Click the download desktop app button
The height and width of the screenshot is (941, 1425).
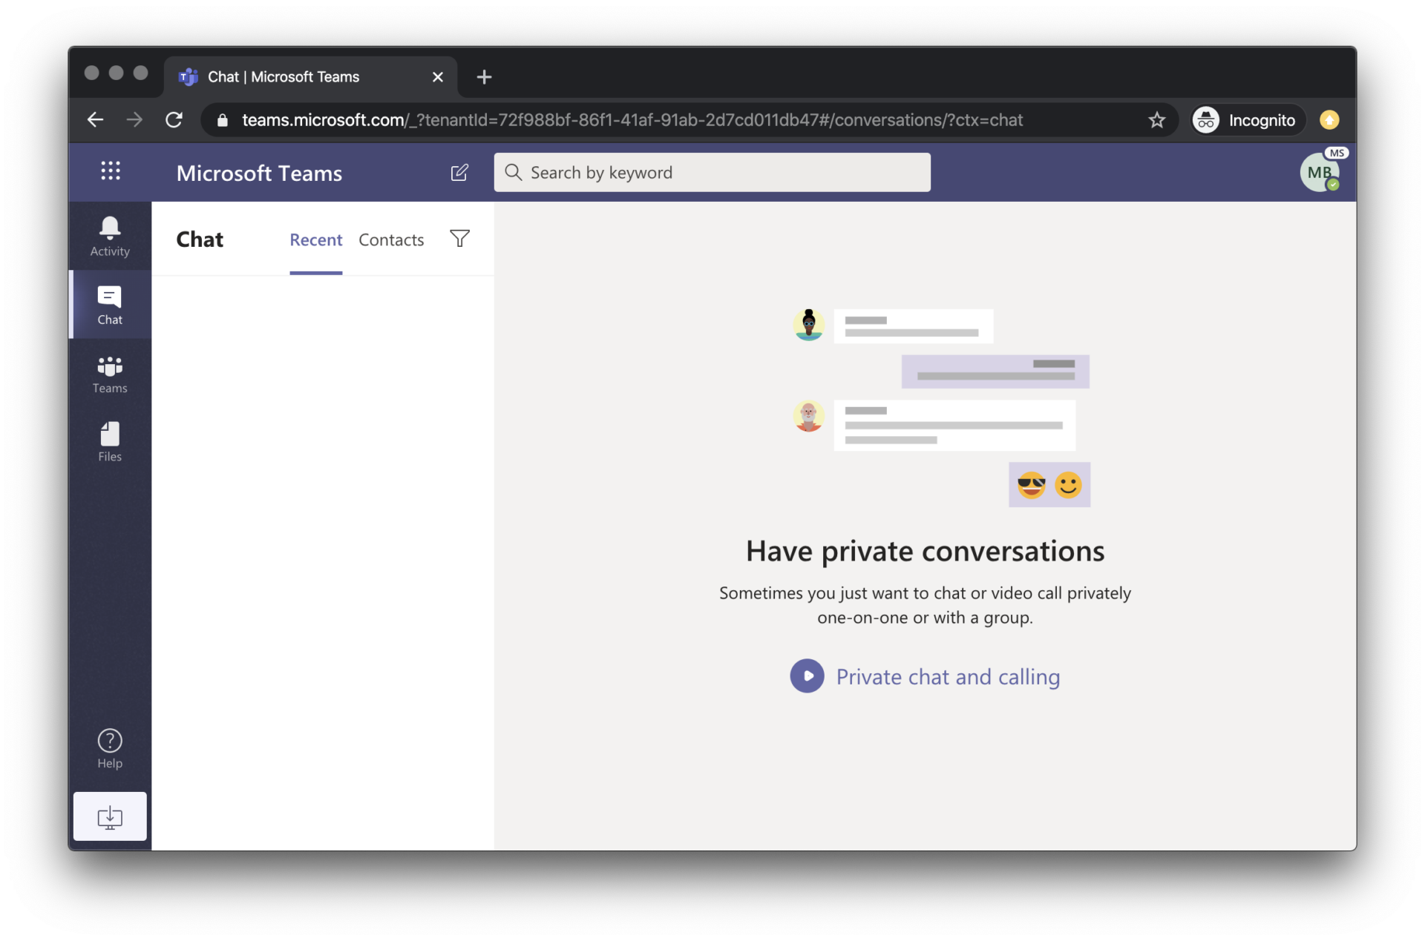[110, 816]
